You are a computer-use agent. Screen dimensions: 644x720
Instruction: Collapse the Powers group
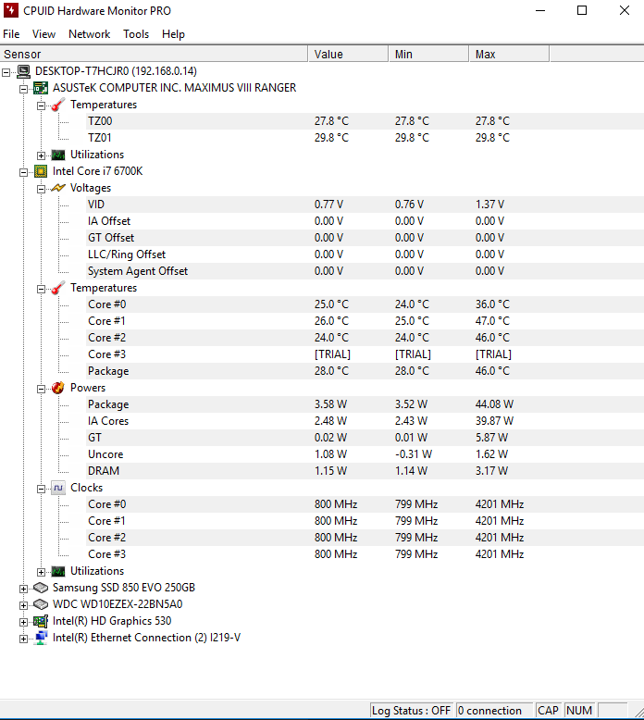[41, 389]
